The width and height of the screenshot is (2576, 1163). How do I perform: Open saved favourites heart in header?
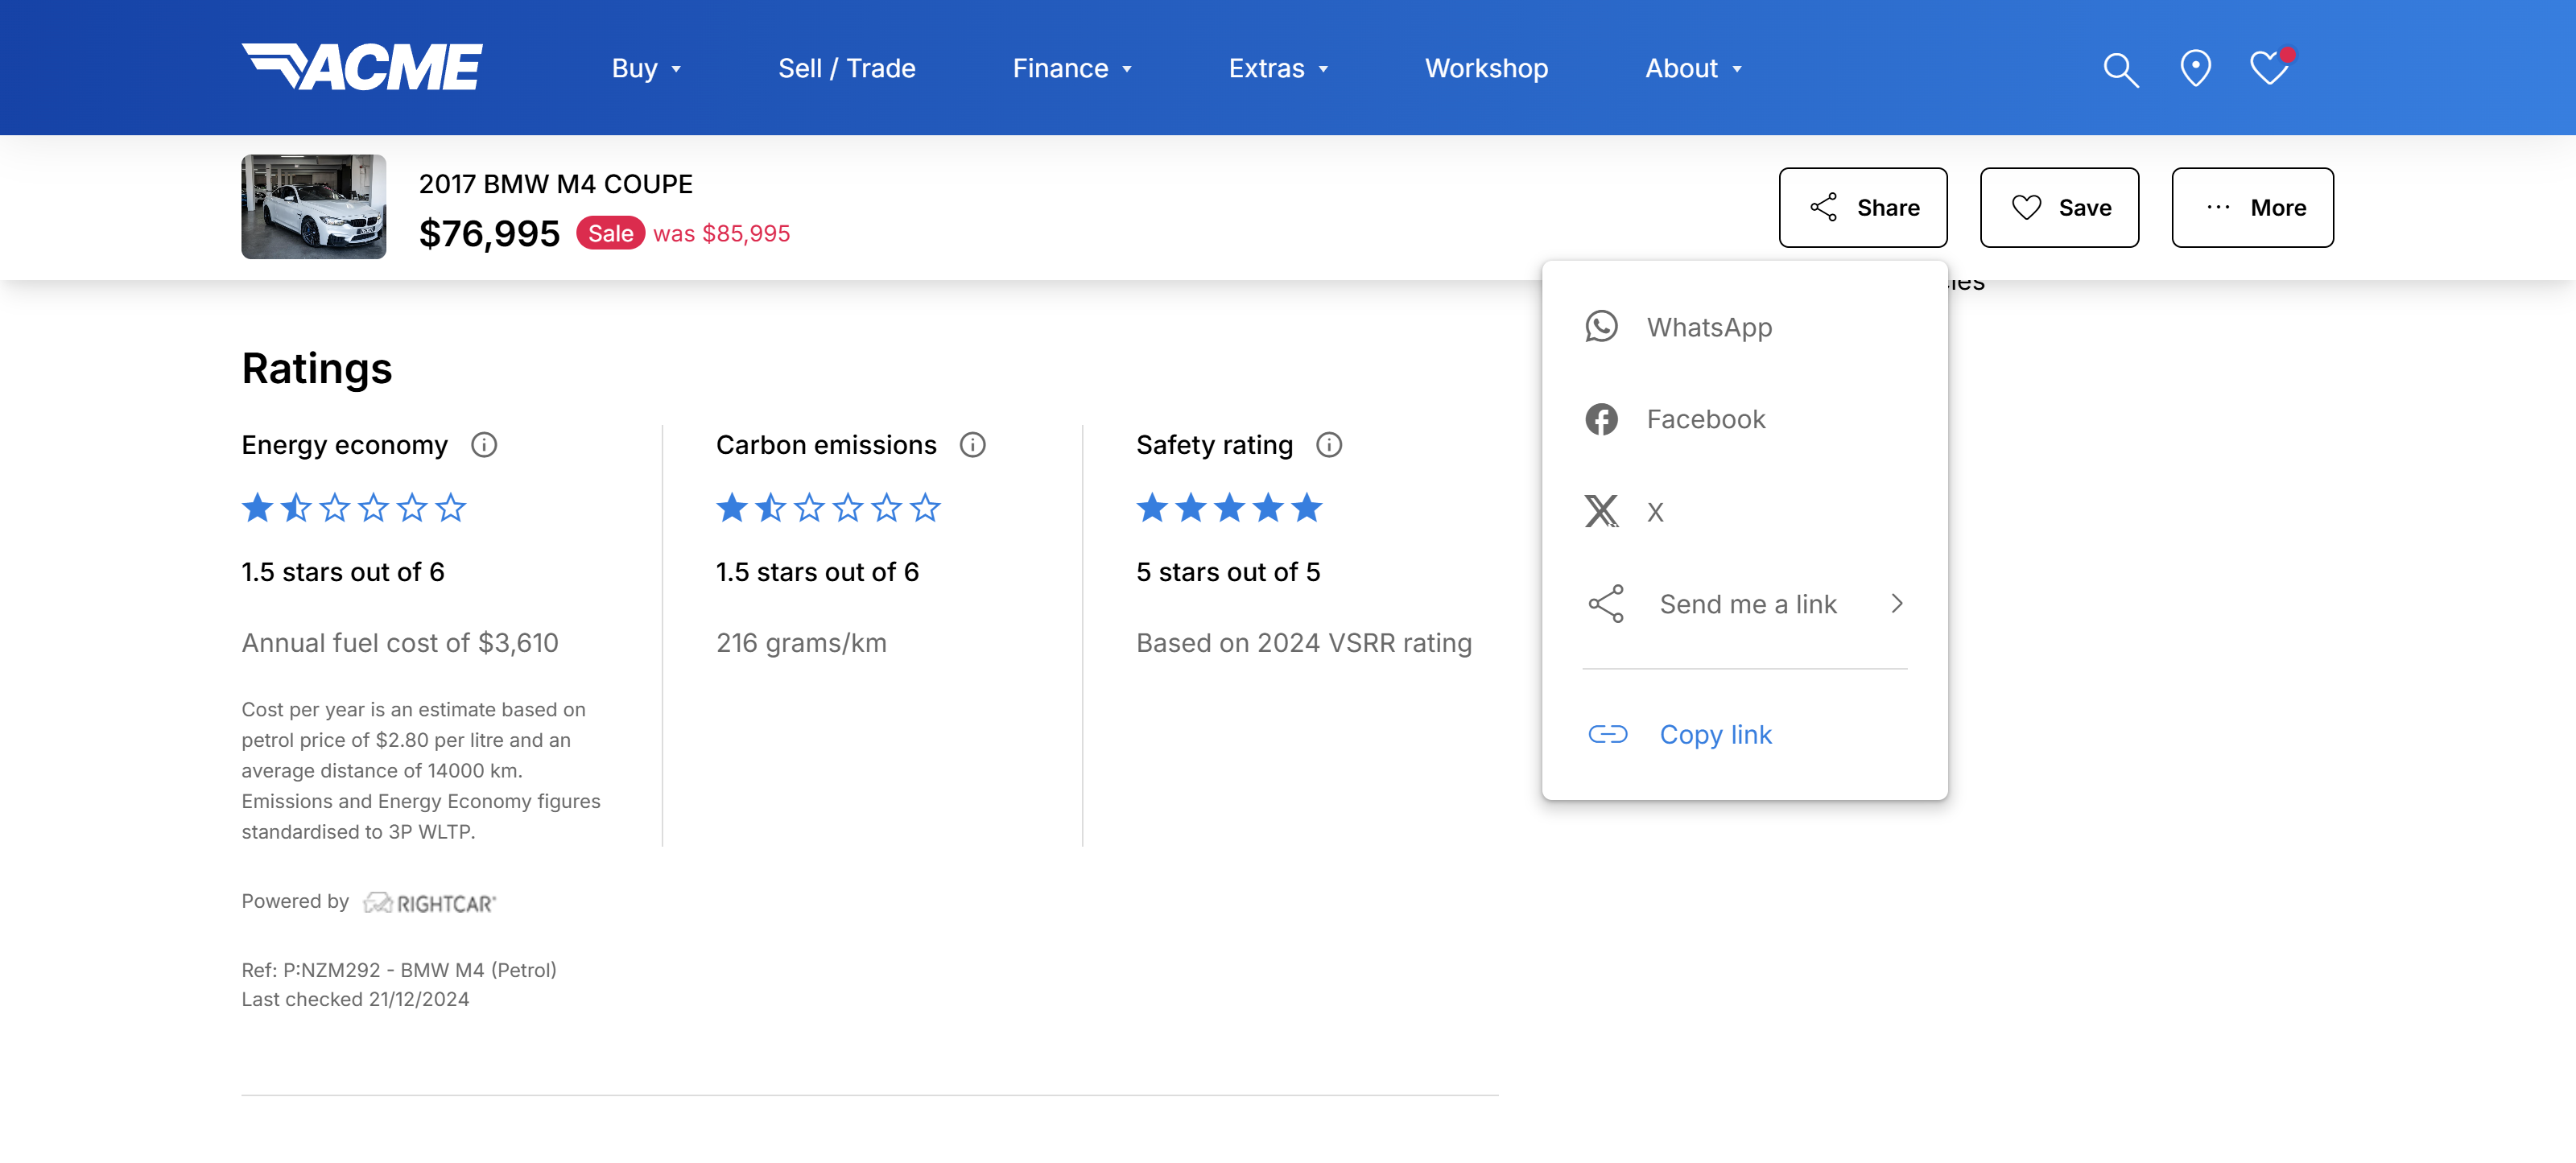point(2270,67)
